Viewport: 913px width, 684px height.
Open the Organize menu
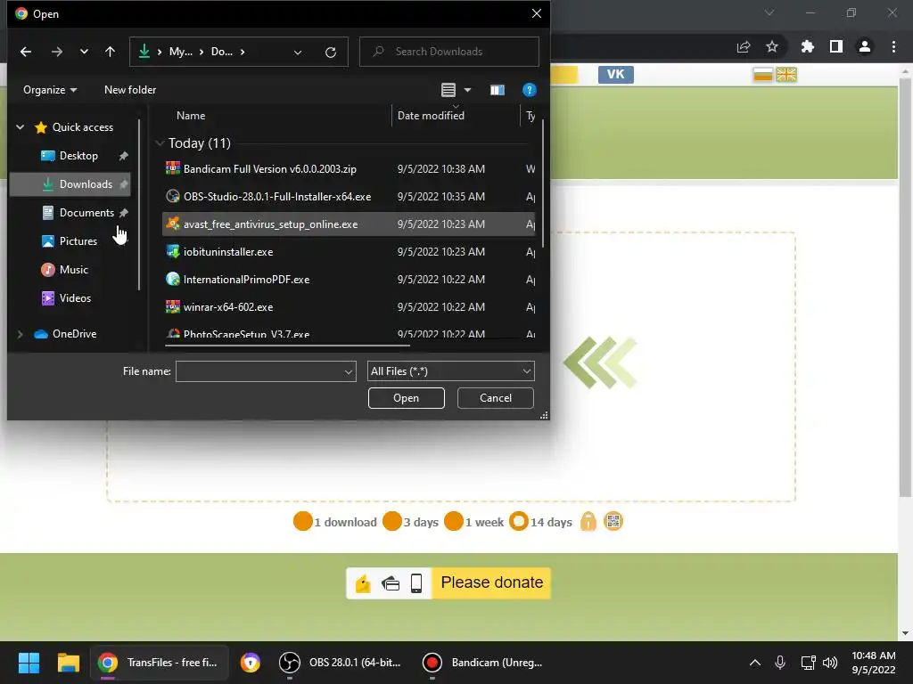point(50,90)
